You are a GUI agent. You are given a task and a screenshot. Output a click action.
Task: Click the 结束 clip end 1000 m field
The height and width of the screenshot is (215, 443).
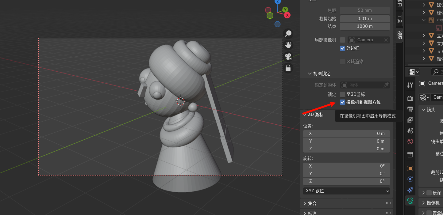(x=364, y=26)
